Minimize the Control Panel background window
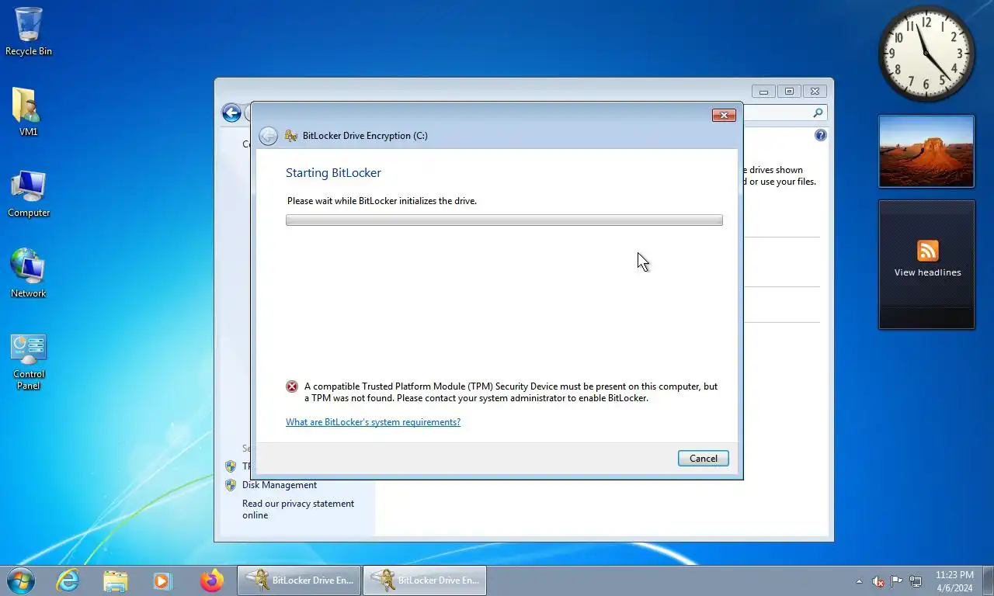994x596 pixels. (763, 91)
